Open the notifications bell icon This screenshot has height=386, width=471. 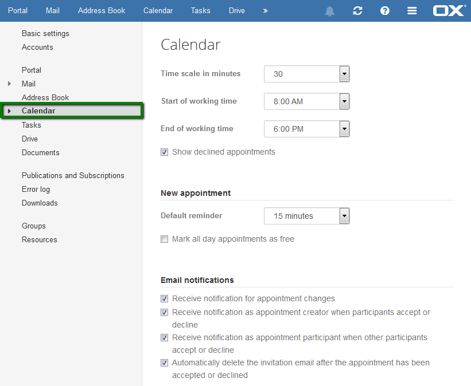click(329, 11)
